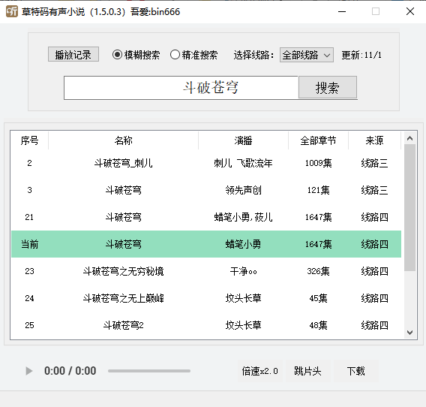Sort by 全部章节 column header

(x=318, y=140)
